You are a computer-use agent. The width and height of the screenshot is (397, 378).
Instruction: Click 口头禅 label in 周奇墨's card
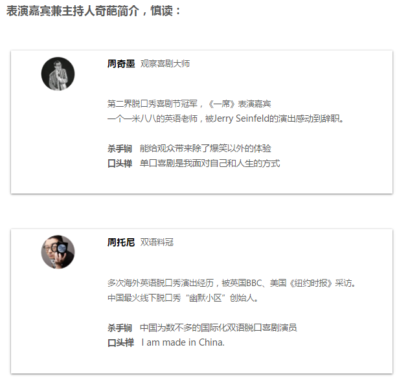(x=120, y=163)
